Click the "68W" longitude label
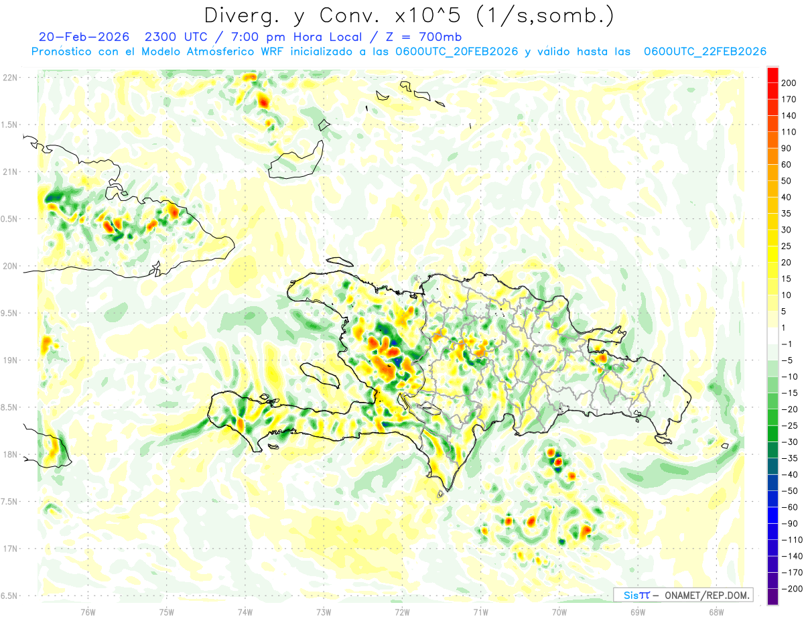This screenshot has width=804, height=621. (x=716, y=612)
